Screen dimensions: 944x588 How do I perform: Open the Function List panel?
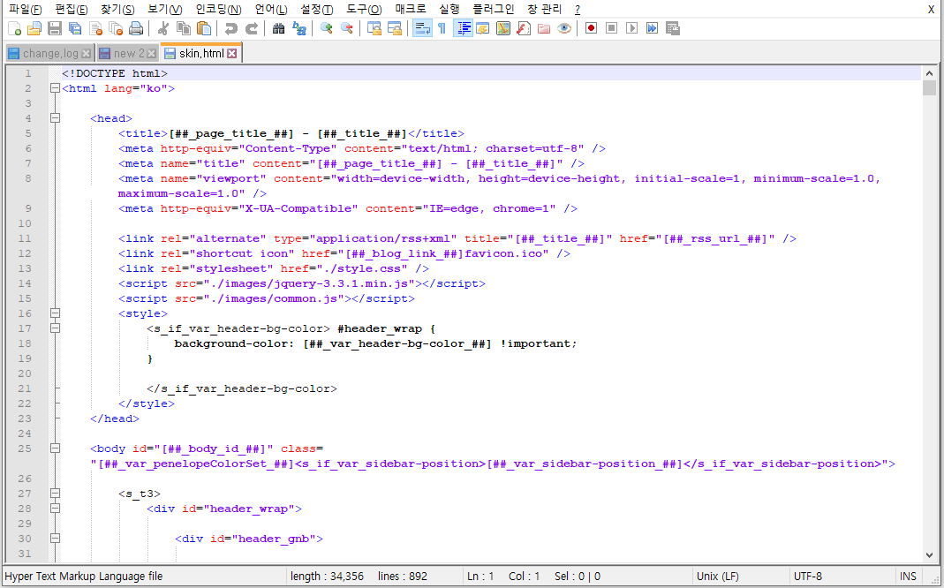point(524,28)
